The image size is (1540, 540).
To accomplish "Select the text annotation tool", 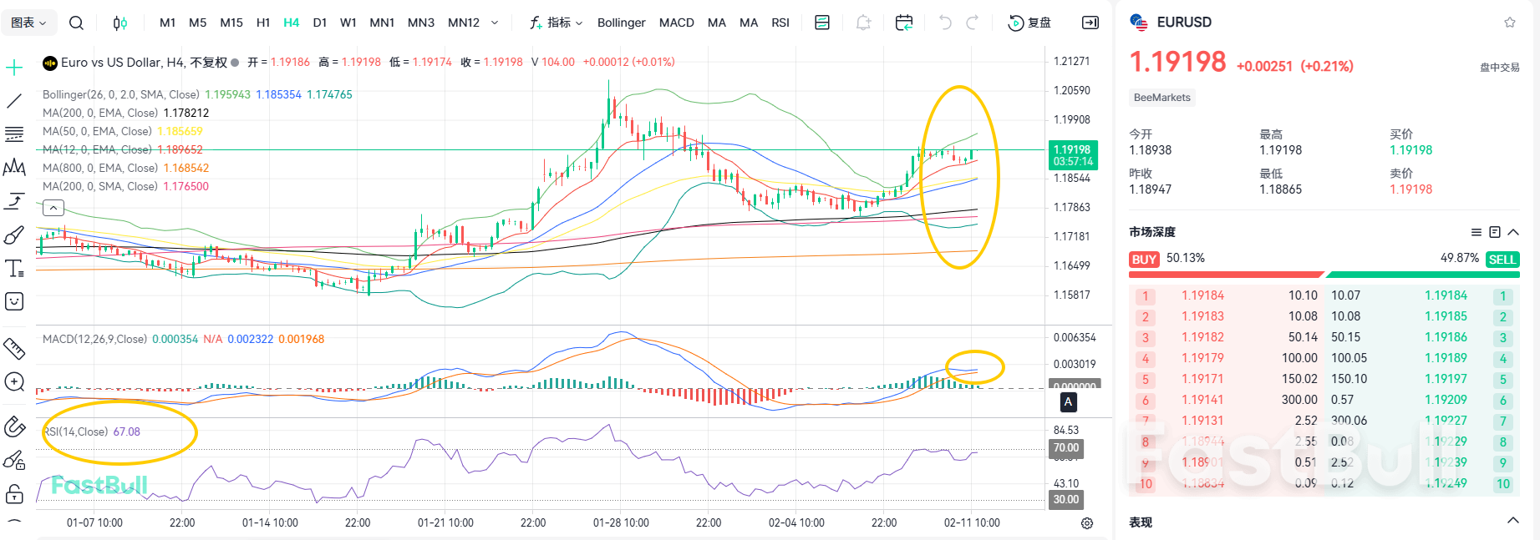I will coord(14,268).
